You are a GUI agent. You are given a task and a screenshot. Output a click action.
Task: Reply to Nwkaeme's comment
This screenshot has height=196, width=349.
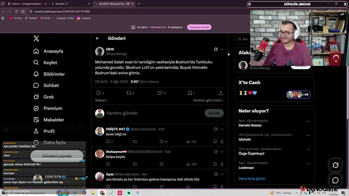108,164
